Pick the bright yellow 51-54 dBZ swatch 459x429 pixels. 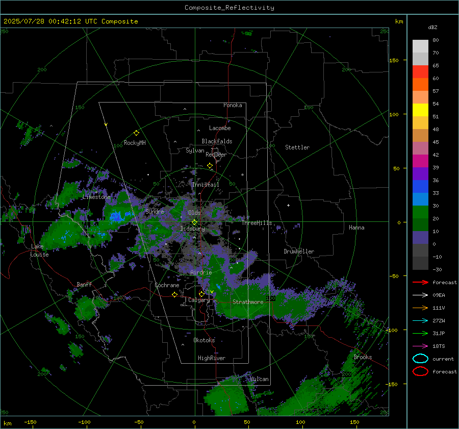[420, 110]
